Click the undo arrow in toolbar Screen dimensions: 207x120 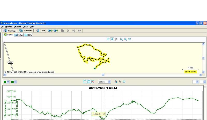74,31
